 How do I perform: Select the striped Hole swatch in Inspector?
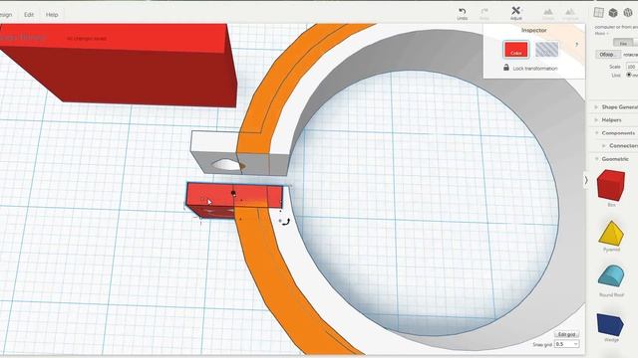(x=547, y=50)
